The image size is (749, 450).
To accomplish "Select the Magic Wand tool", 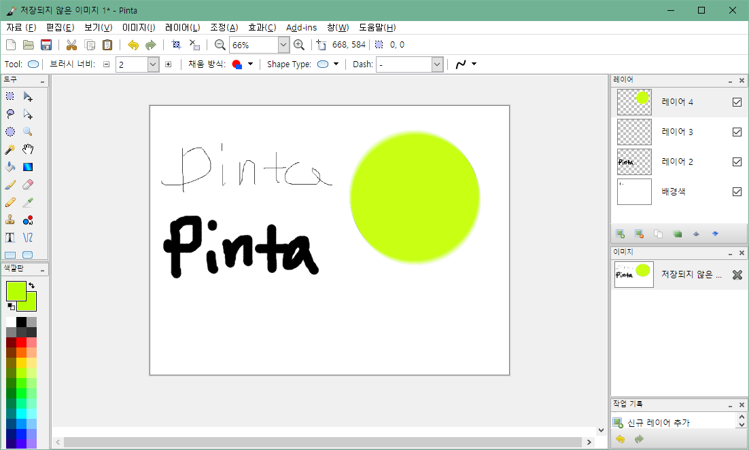I will click(10, 149).
